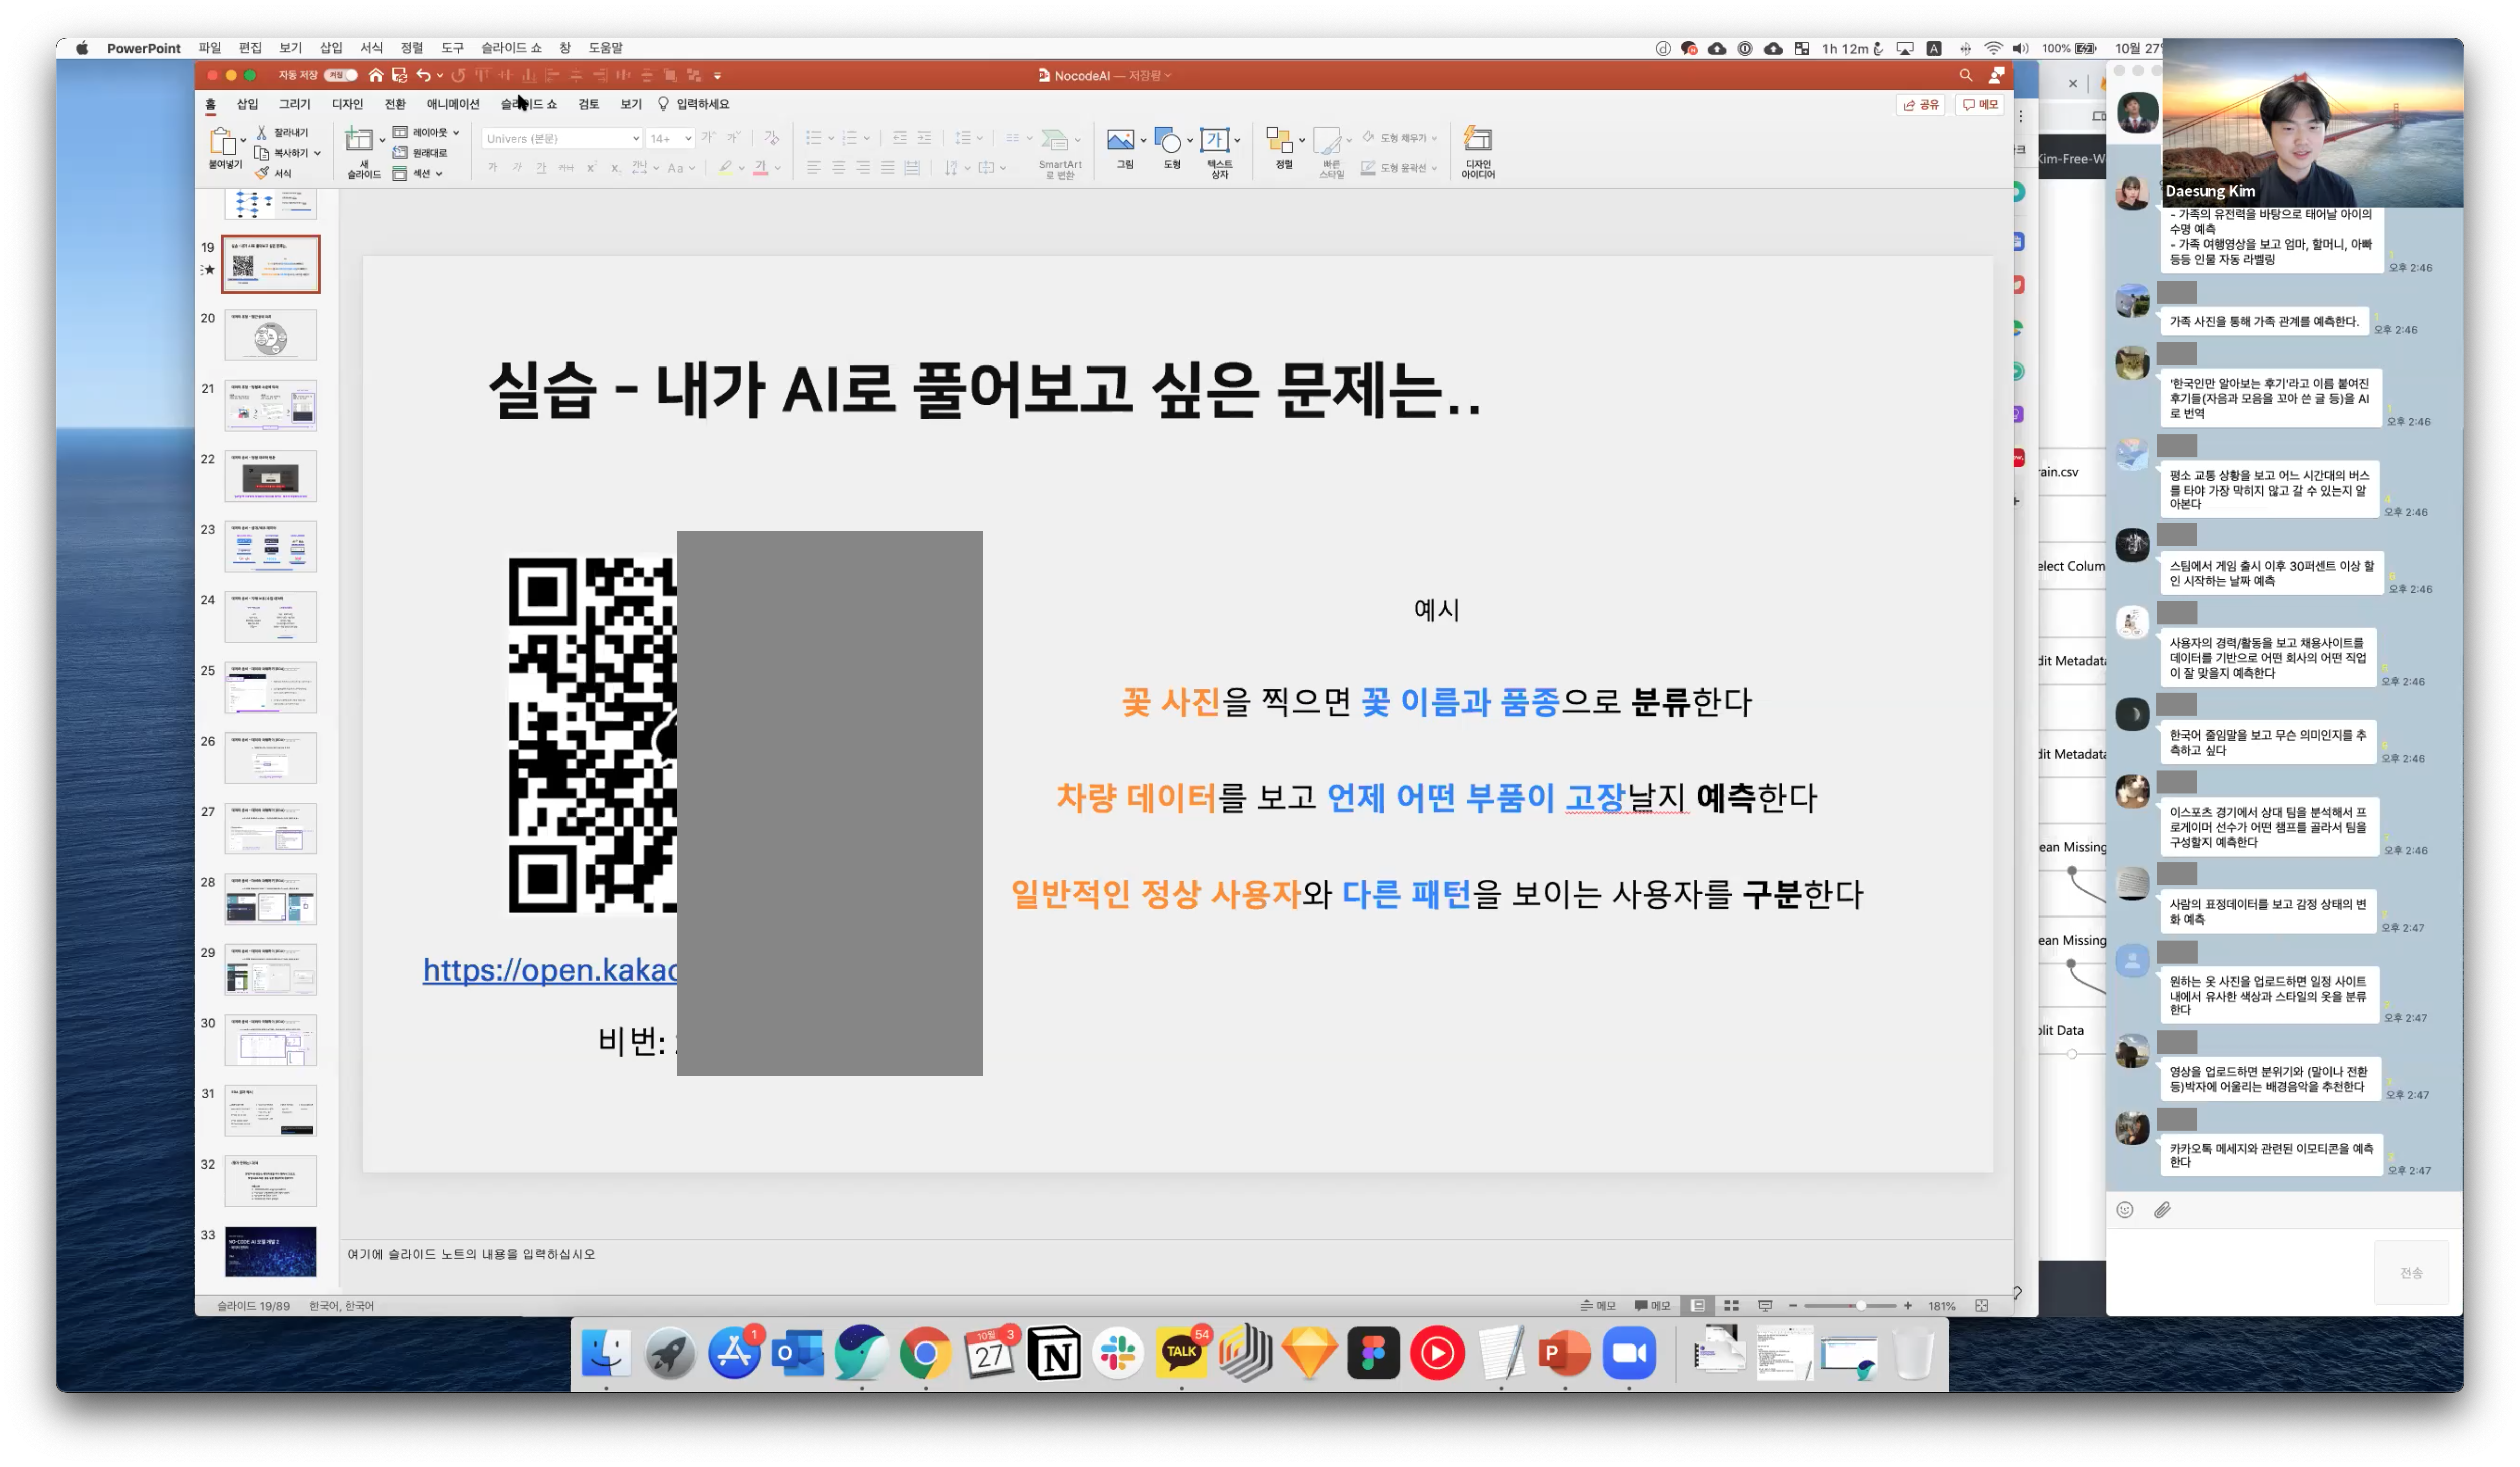Click the zoom out minus button
The width and height of the screenshot is (2520, 1467).
[1793, 1305]
